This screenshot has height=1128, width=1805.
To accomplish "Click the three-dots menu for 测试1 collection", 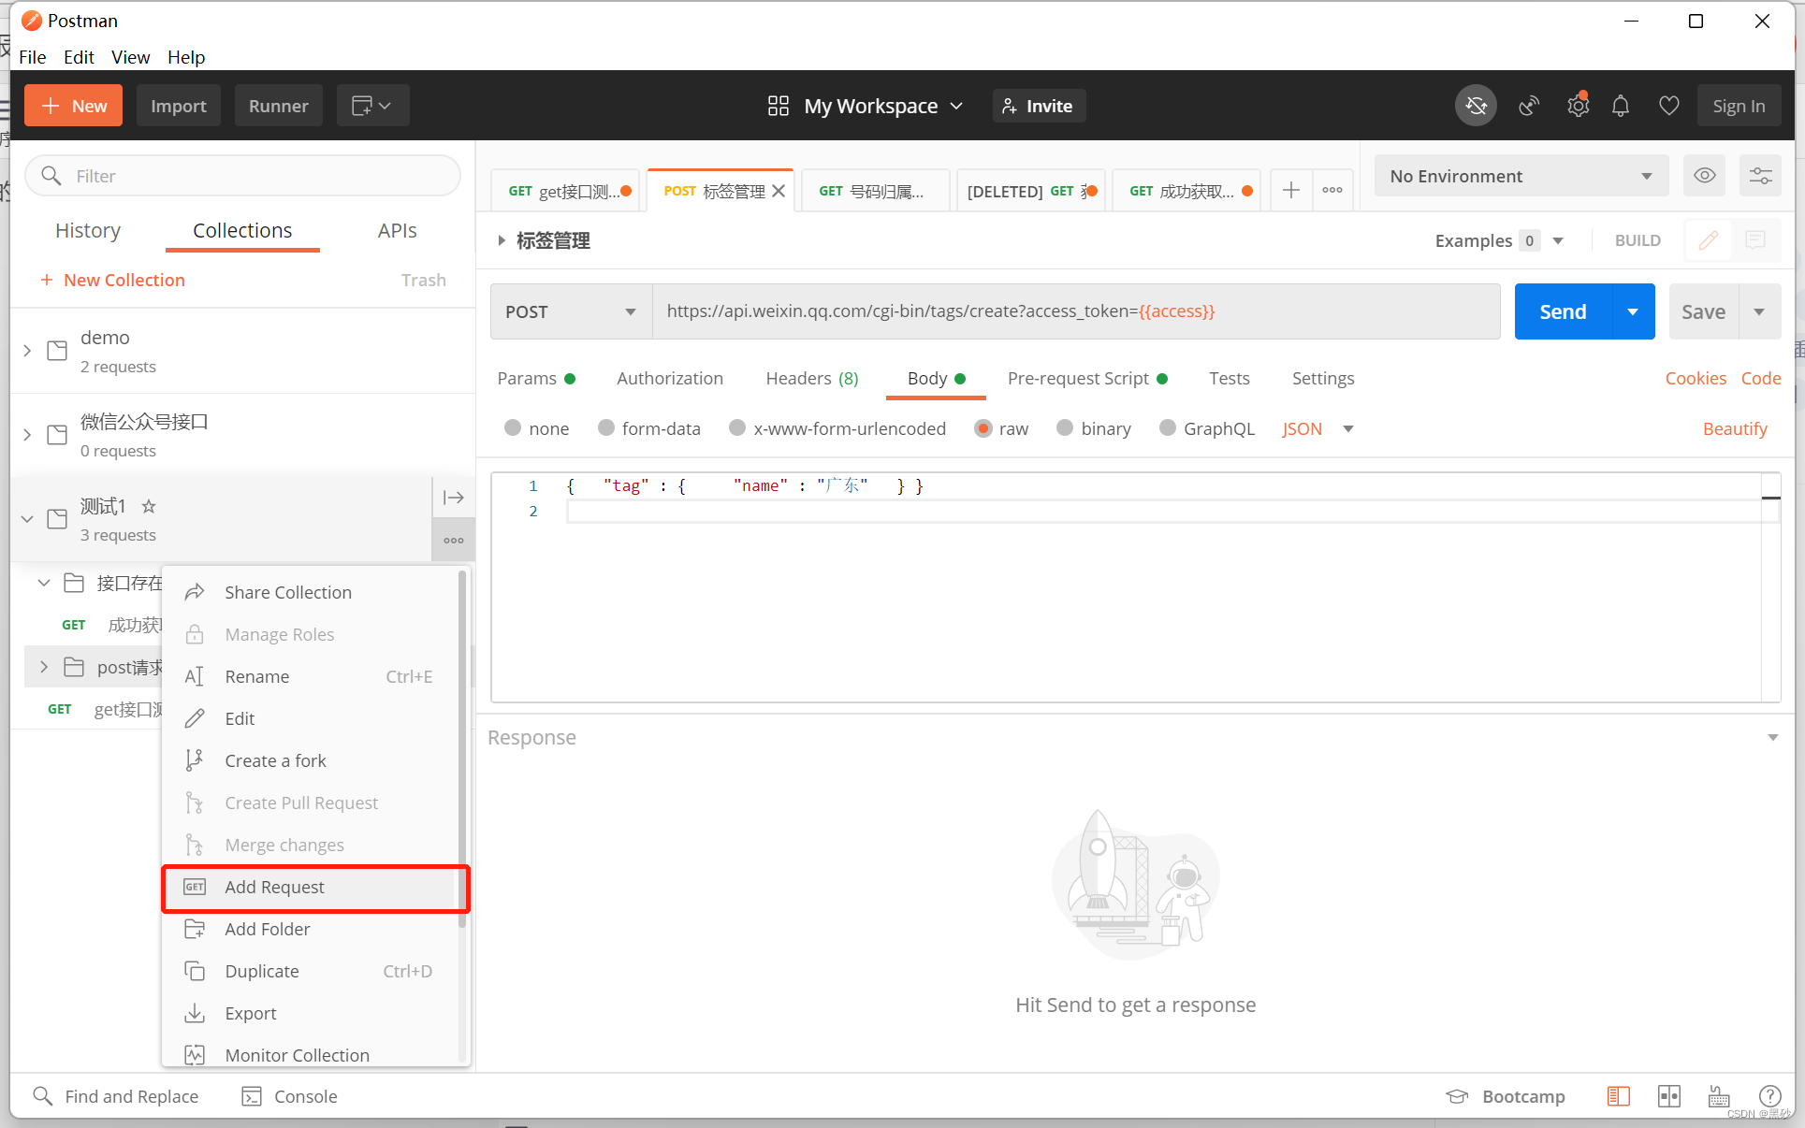I will pyautogui.click(x=454, y=541).
